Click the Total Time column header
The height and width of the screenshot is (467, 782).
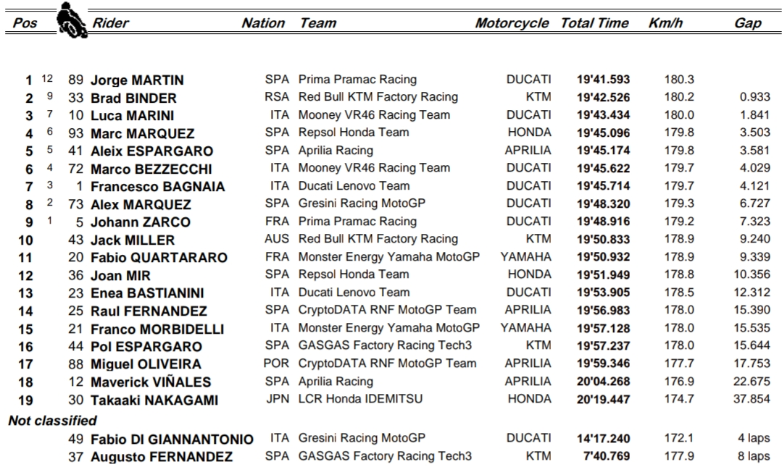coord(594,23)
